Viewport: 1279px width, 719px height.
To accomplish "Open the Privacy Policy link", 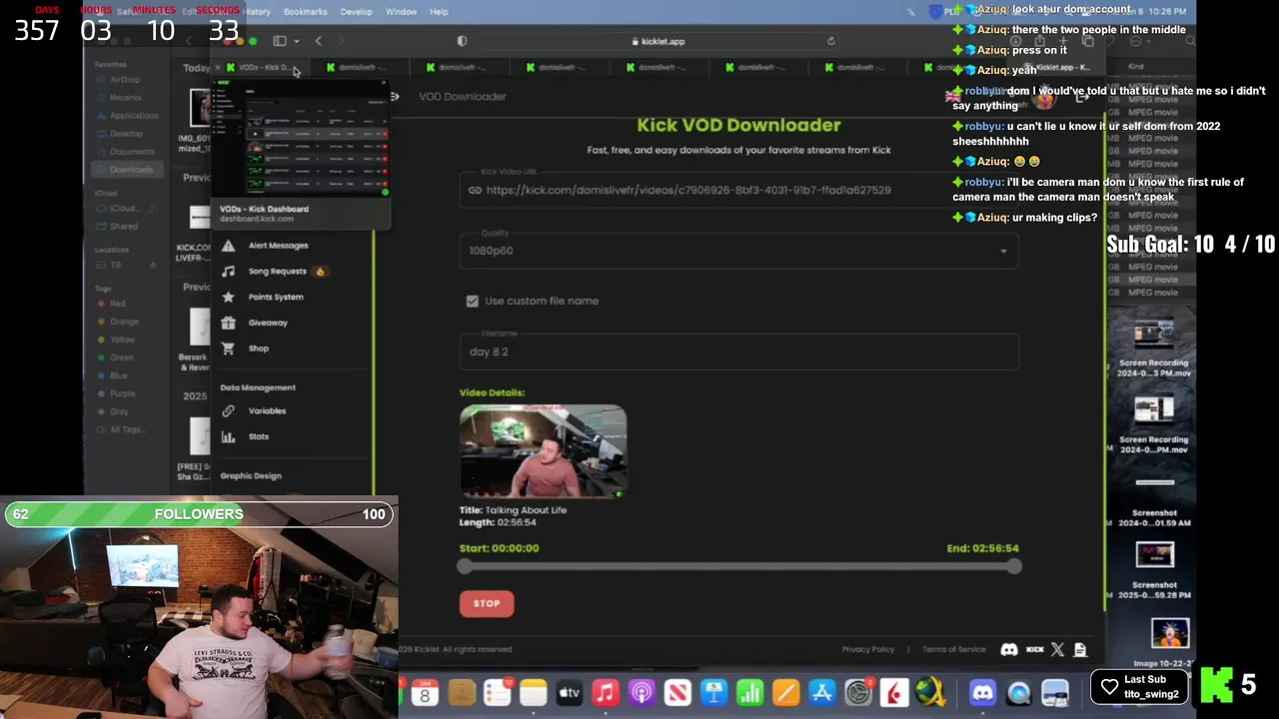I will pyautogui.click(x=868, y=650).
